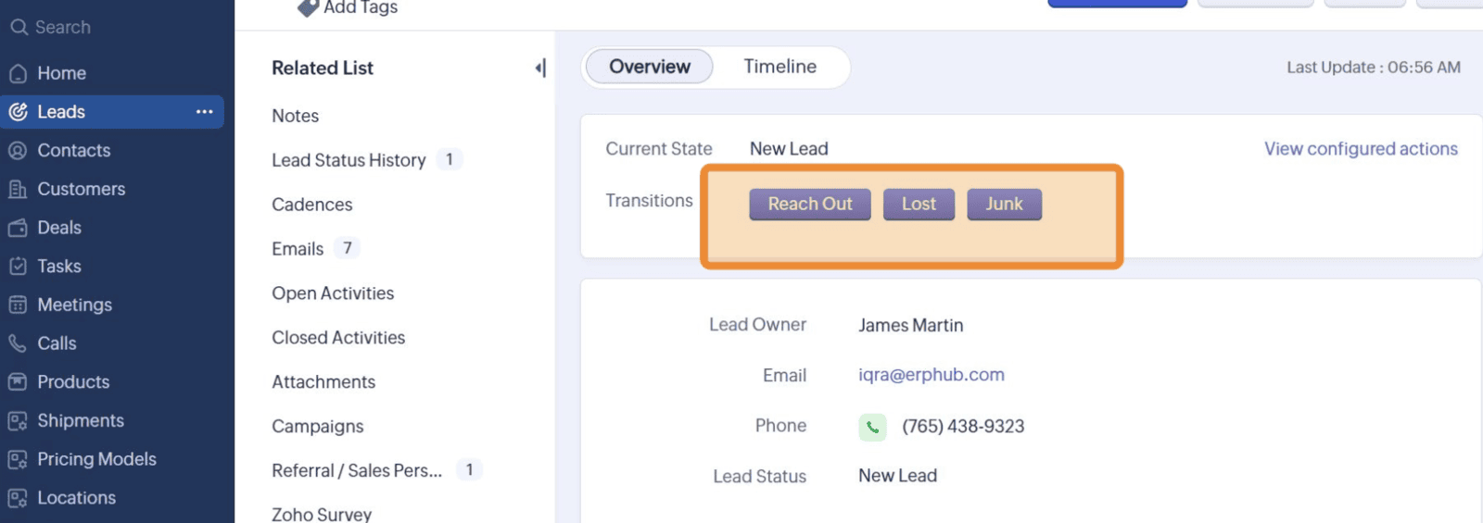Focus the Search field in sidebar
The height and width of the screenshot is (523, 1483).
tap(117, 28)
